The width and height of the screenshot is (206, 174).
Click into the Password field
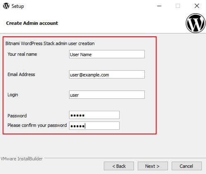pos(94,115)
